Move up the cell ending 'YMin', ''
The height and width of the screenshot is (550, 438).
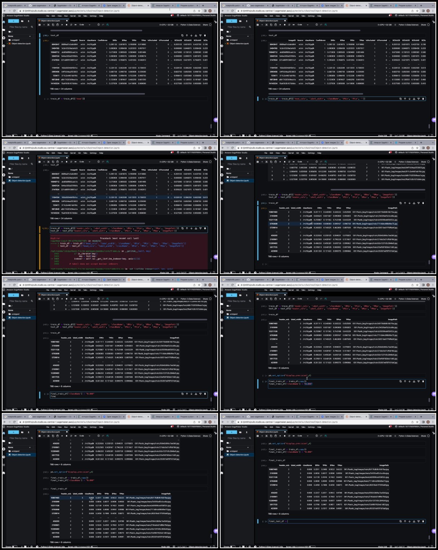pyautogui.click(x=405, y=98)
